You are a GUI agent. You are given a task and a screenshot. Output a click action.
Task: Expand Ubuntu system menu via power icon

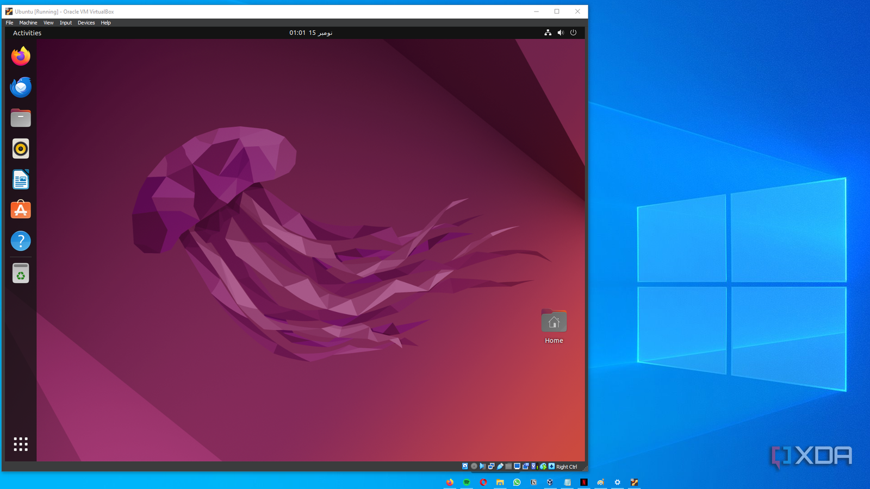(x=573, y=33)
